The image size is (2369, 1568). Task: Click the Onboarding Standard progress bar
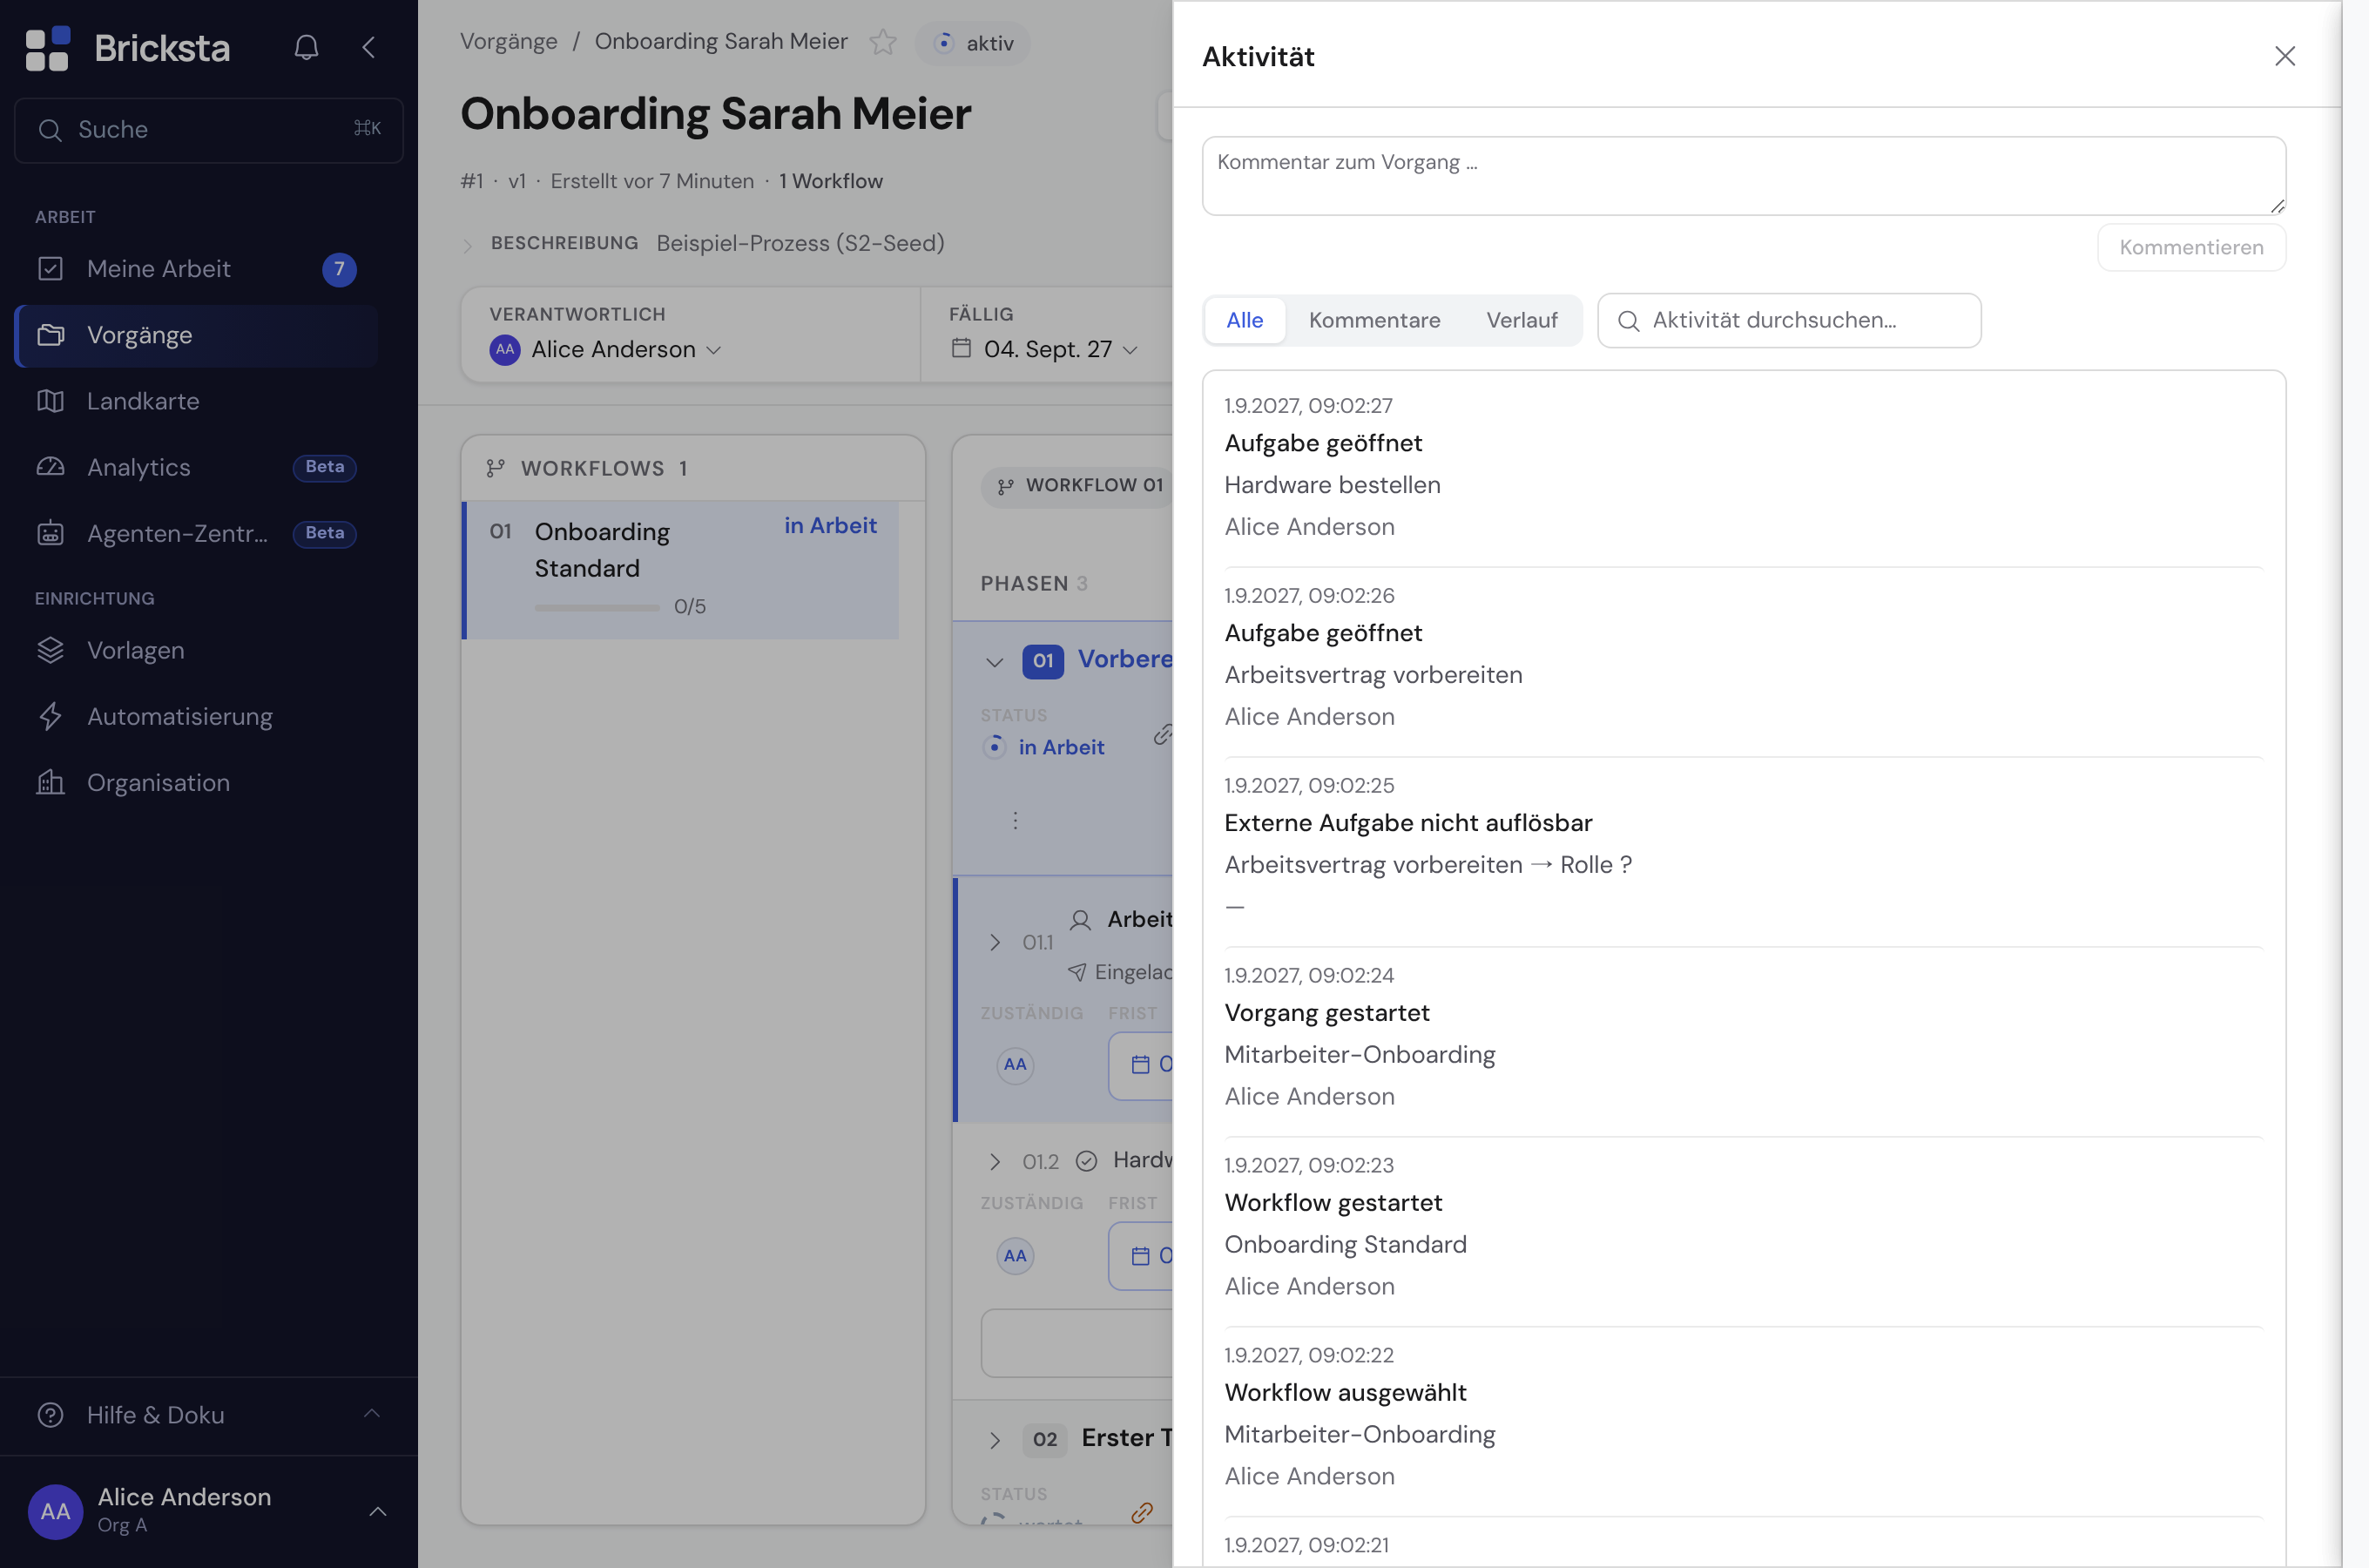[x=597, y=607]
